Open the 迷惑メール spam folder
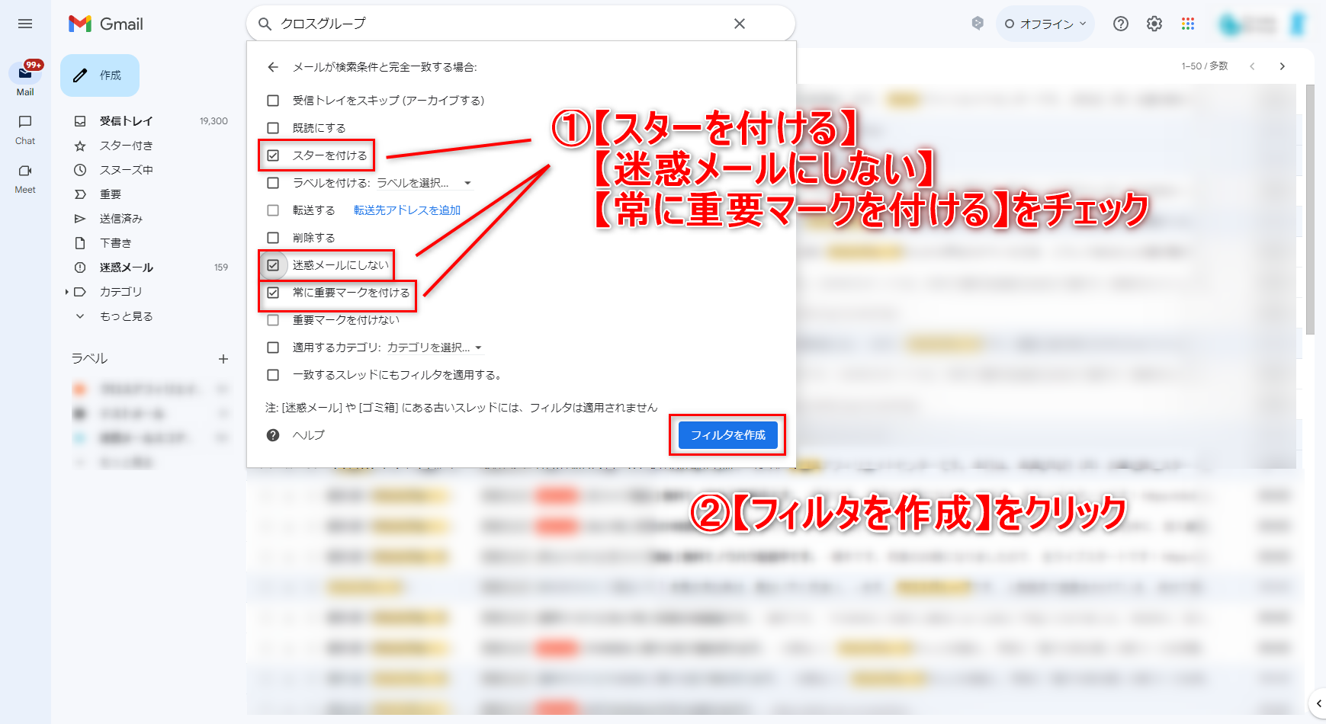 click(x=126, y=267)
